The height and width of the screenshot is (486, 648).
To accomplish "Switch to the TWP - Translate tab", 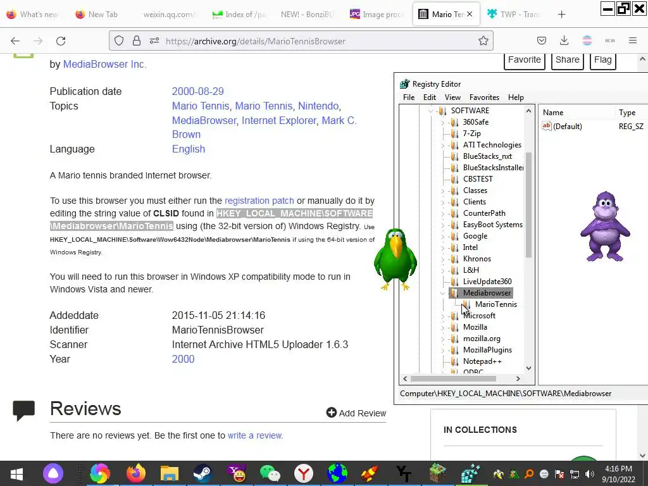I will (514, 15).
